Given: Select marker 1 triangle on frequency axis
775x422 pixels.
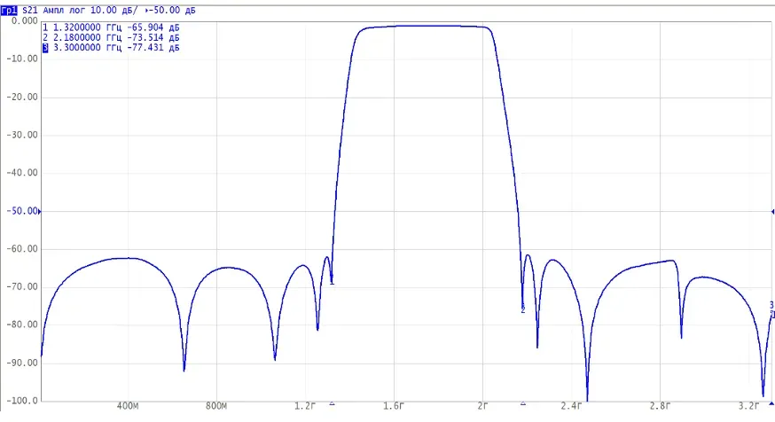Looking at the screenshot, I should click(x=333, y=403).
